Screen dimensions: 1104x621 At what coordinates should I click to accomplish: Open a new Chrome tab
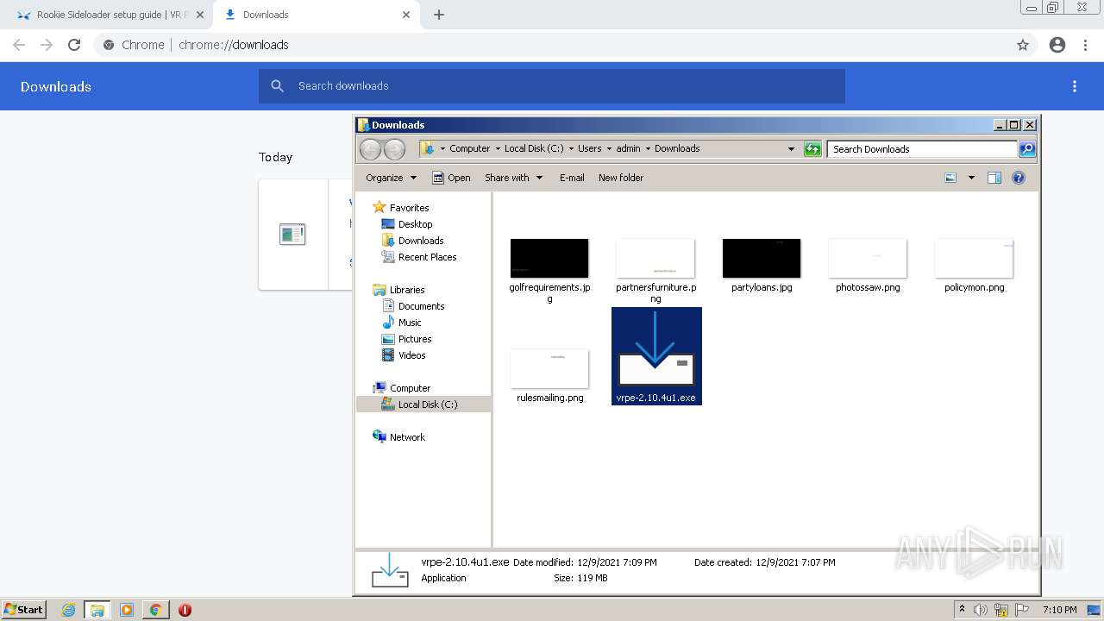(439, 15)
